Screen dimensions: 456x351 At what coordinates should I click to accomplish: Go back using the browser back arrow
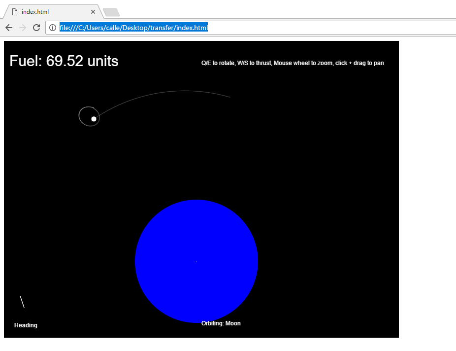coord(9,28)
